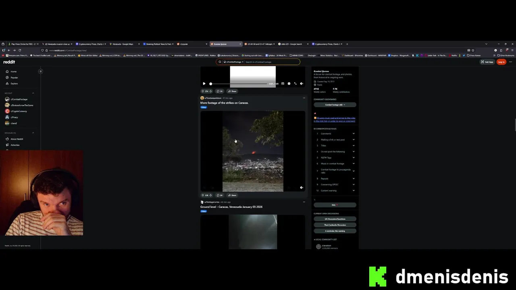Open r/CombatFootage in Recent list
Screen dimensions: 516x290
(16, 99)
